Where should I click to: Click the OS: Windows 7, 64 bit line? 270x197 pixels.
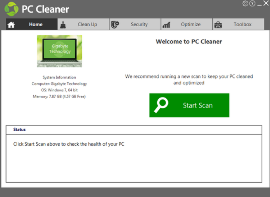[x=59, y=90]
